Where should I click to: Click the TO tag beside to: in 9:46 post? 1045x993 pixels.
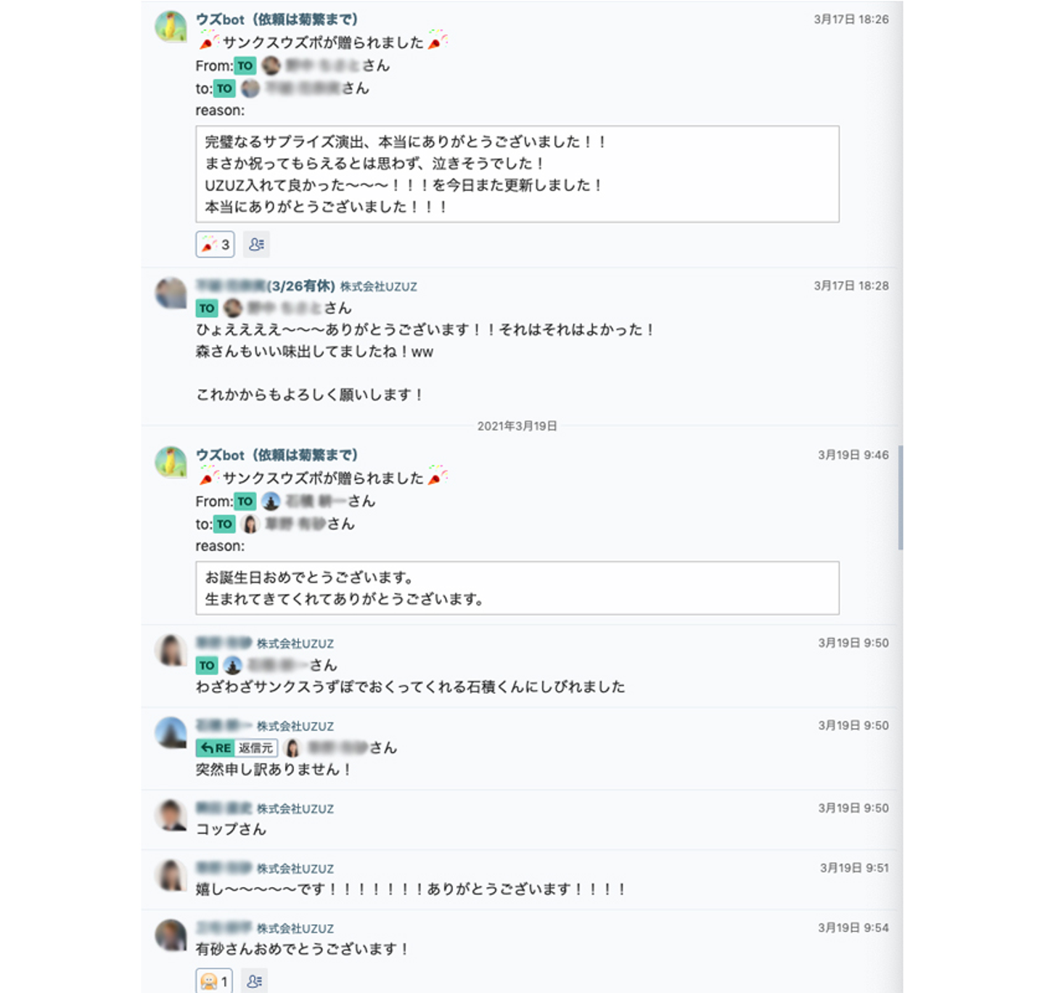(224, 524)
